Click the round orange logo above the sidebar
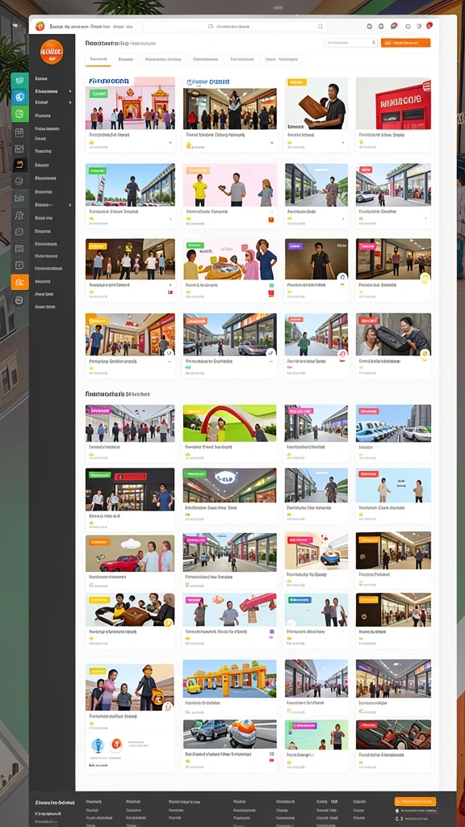This screenshot has width=465, height=827. click(x=52, y=52)
